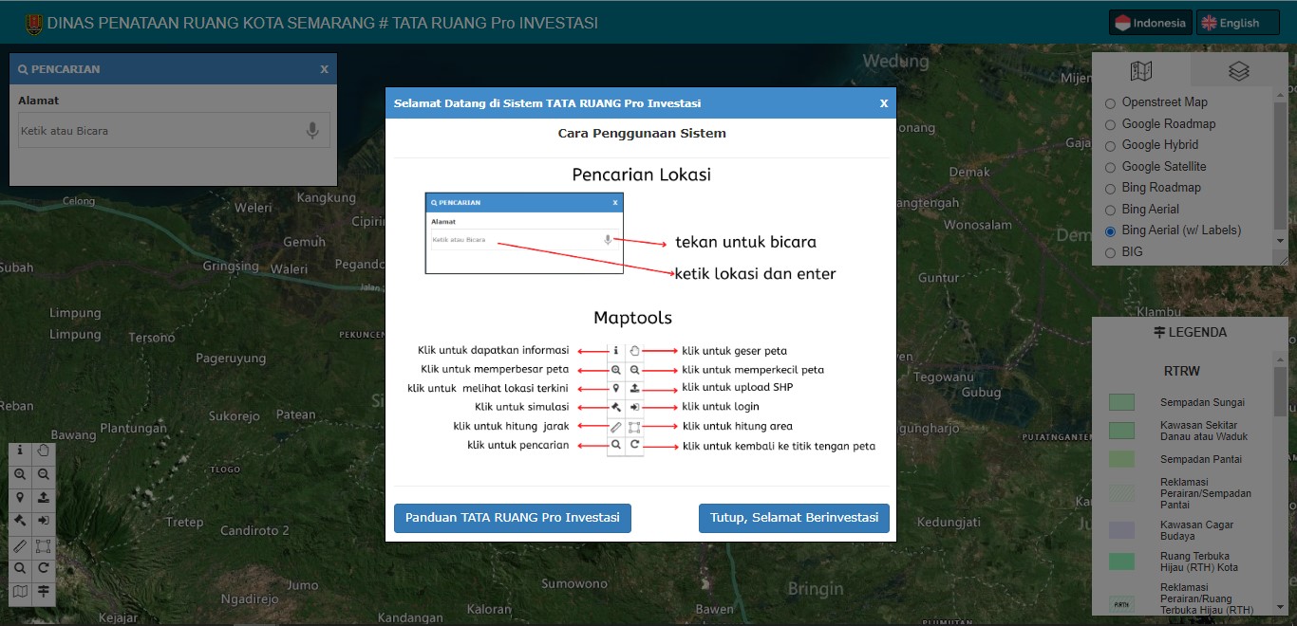This screenshot has height=626, width=1297.
Task: Click Tutup, Selamat Berinvestasi button
Action: (x=794, y=518)
